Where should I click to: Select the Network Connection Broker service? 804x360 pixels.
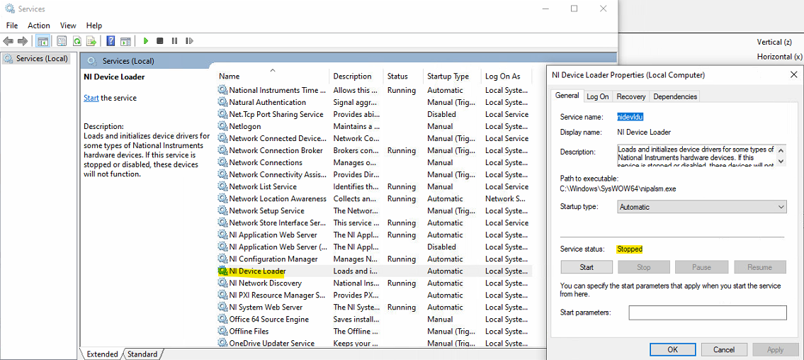(374, 150)
